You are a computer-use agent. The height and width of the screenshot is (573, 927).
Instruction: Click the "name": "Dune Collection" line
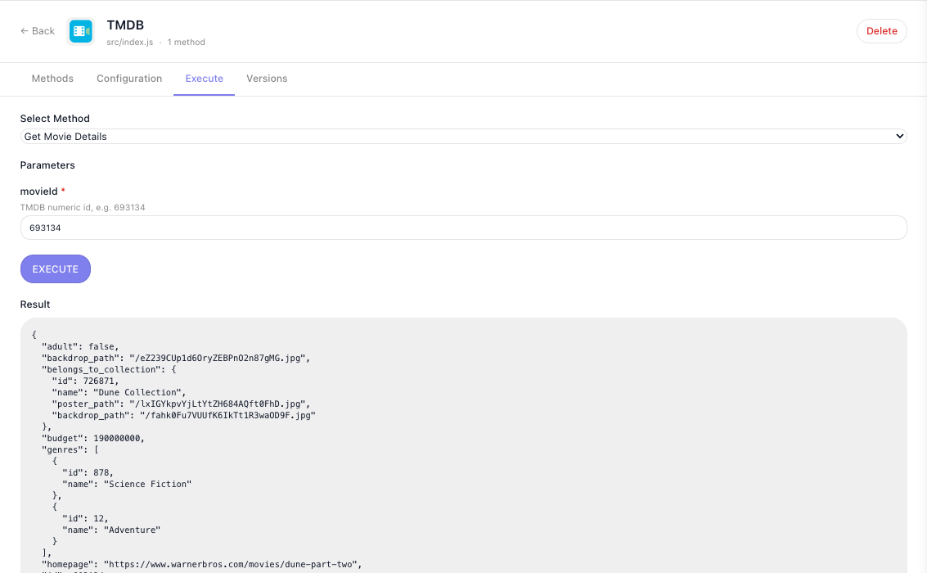(119, 393)
